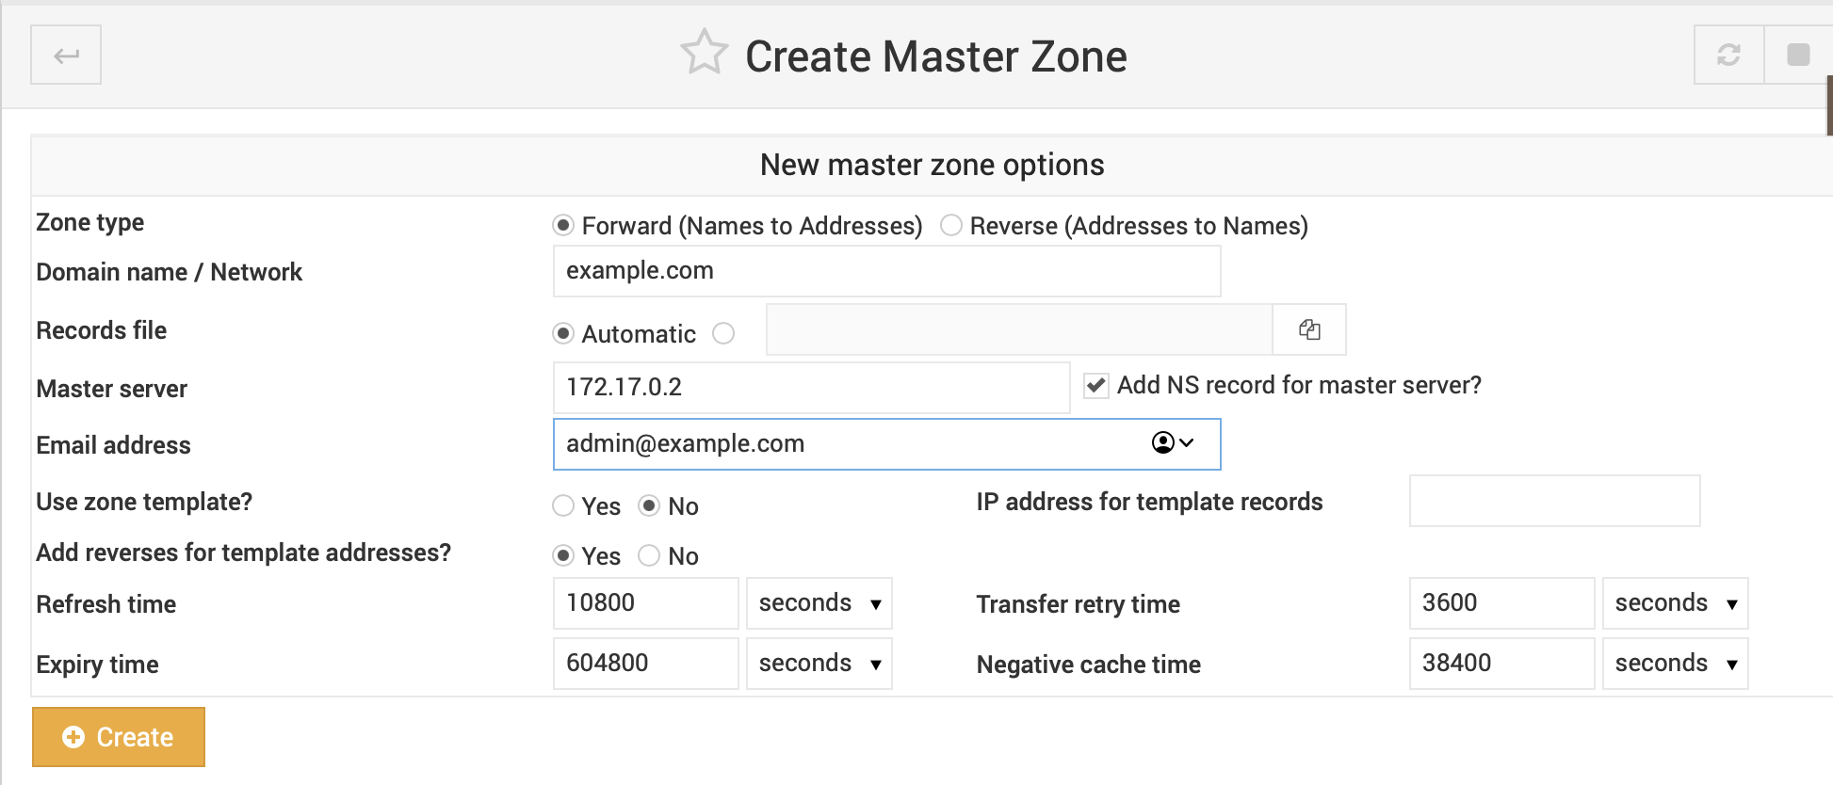Click the stop square icon
The height and width of the screenshot is (785, 1833).
1798,56
